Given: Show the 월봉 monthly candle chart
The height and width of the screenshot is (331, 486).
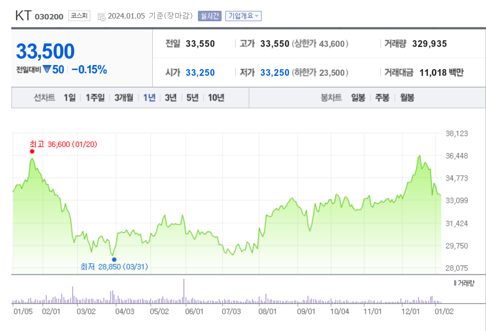Looking at the screenshot, I should [407, 98].
